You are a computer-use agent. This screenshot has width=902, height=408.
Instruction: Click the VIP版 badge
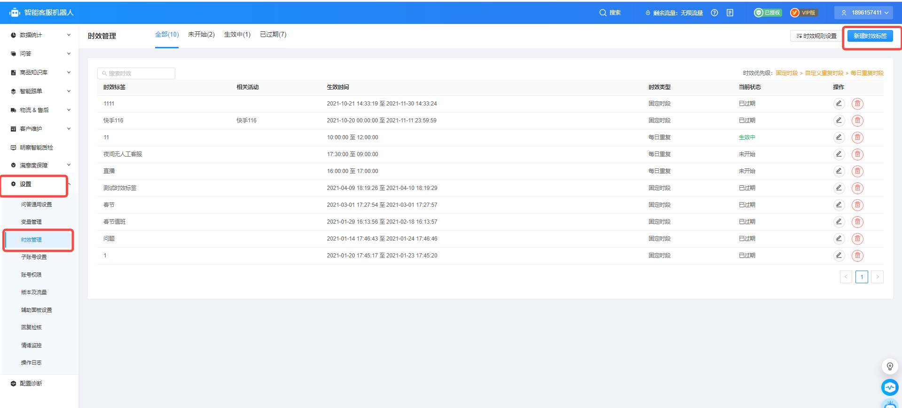coord(804,13)
